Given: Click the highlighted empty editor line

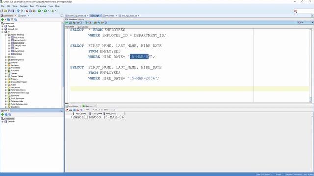Looking at the screenshot, I should point(189,89).
